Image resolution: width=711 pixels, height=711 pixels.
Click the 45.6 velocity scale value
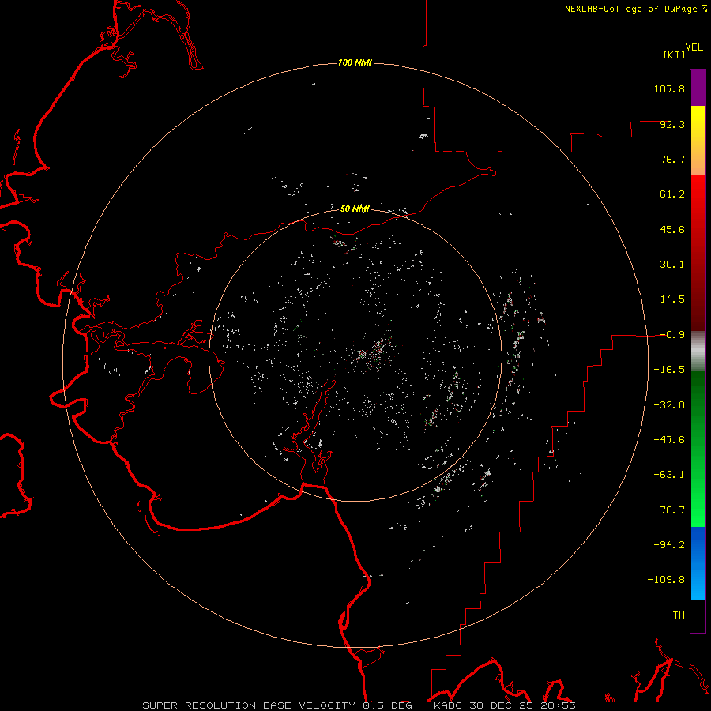click(x=672, y=229)
